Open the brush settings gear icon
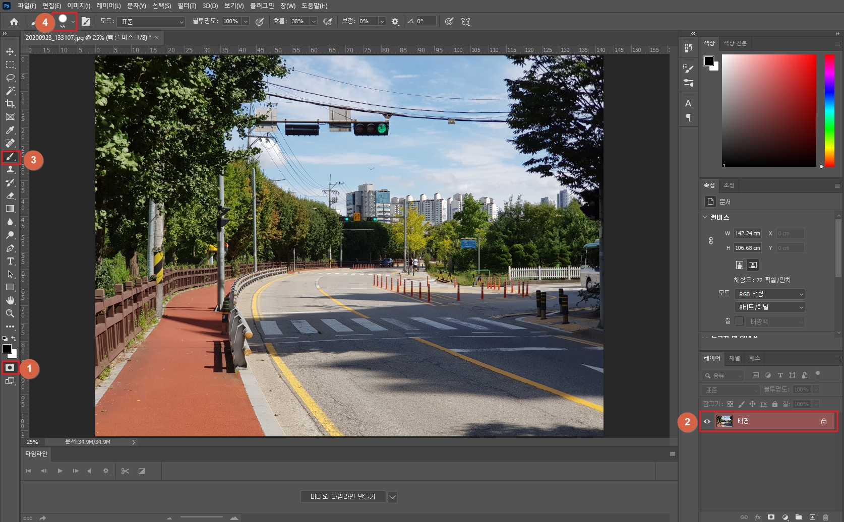This screenshot has height=522, width=844. (x=395, y=22)
